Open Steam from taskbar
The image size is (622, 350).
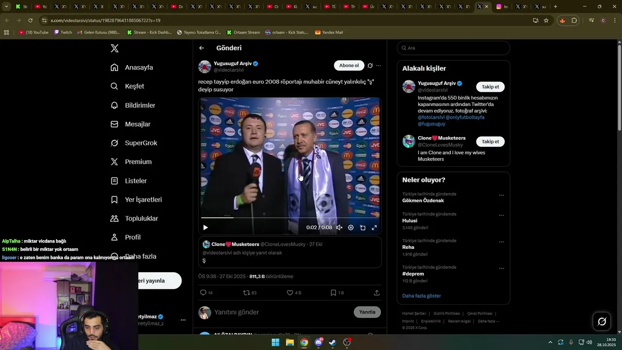[x=332, y=342]
